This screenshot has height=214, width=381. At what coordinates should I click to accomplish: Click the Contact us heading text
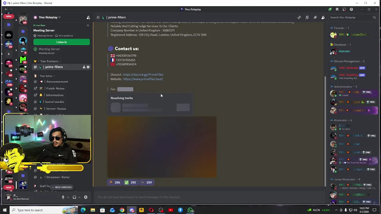pos(127,49)
